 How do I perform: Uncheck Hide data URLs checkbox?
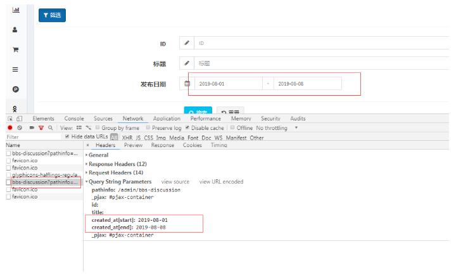coord(67,136)
